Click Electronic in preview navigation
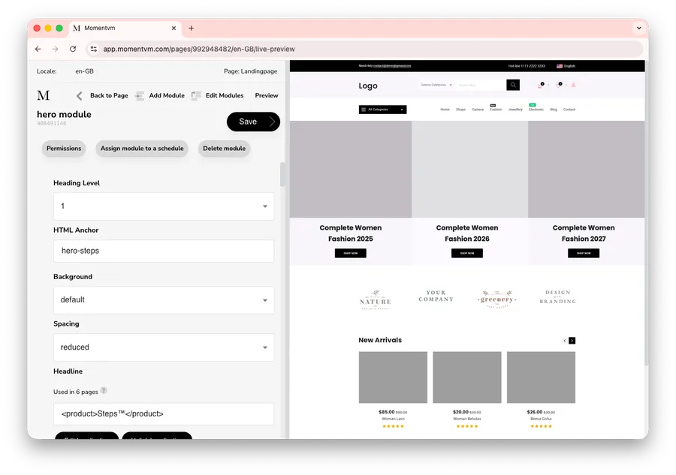Screen dimensions: 676x475 click(x=536, y=110)
